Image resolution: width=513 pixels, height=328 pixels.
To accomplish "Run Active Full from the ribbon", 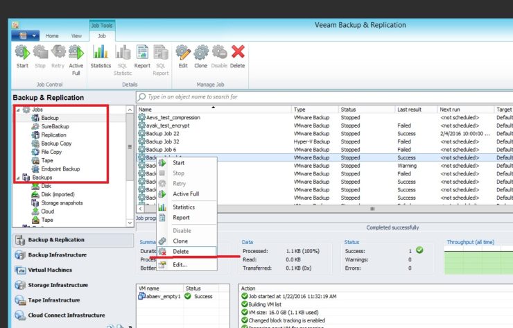I will [x=76, y=60].
